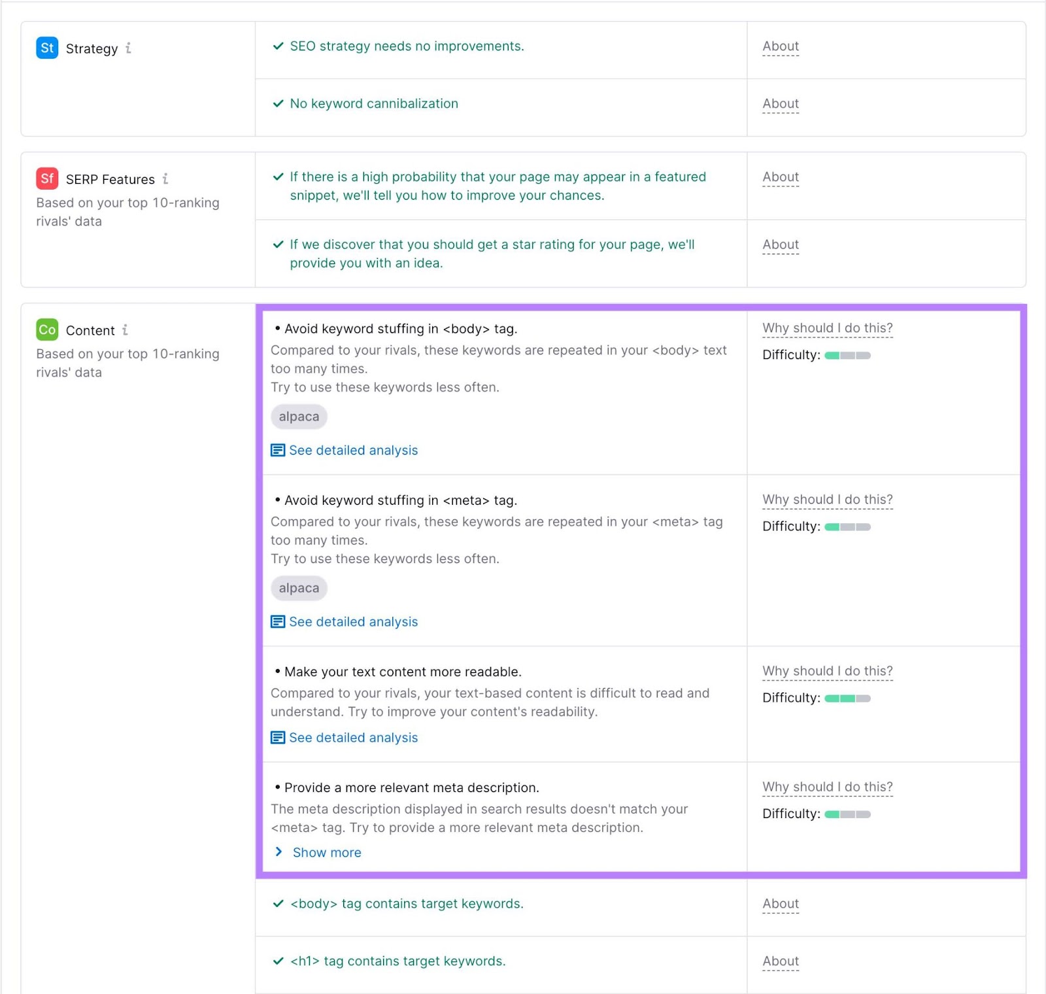This screenshot has width=1046, height=994.
Task: Click difficulty bar for readability idea
Action: (x=847, y=698)
